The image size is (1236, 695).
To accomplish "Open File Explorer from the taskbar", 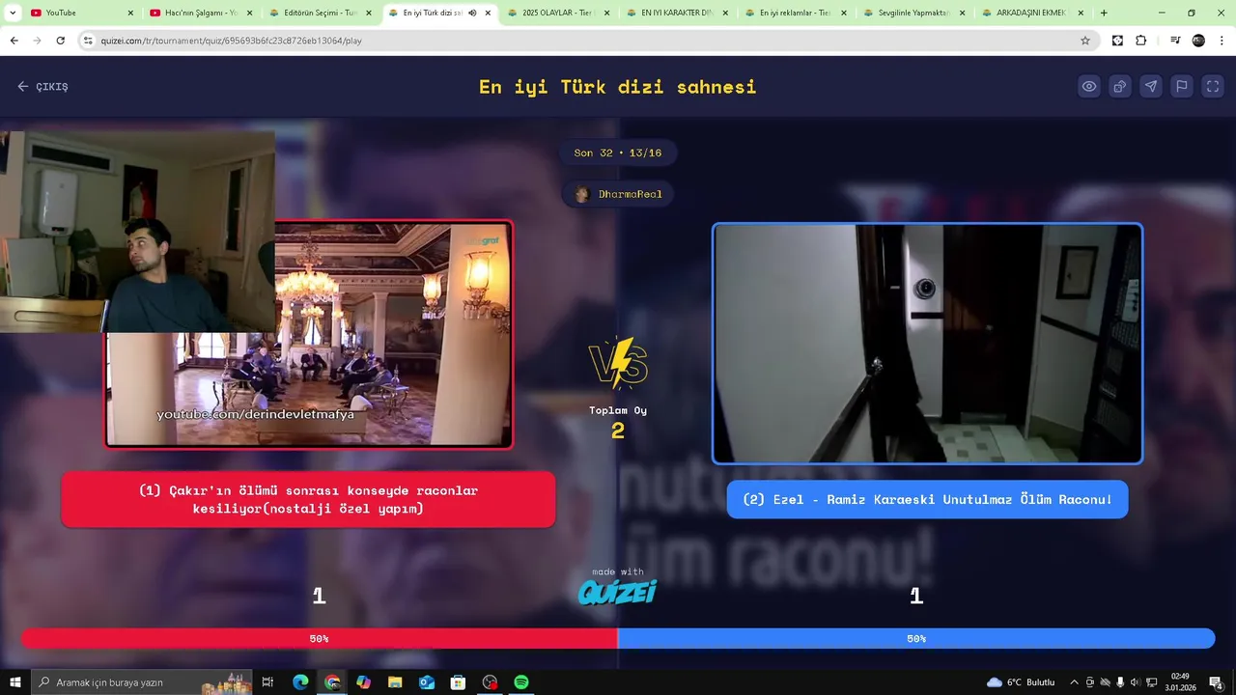I will pos(395,682).
